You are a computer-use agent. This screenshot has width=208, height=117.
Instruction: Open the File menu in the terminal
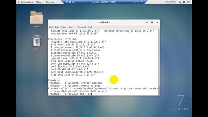(51, 27)
